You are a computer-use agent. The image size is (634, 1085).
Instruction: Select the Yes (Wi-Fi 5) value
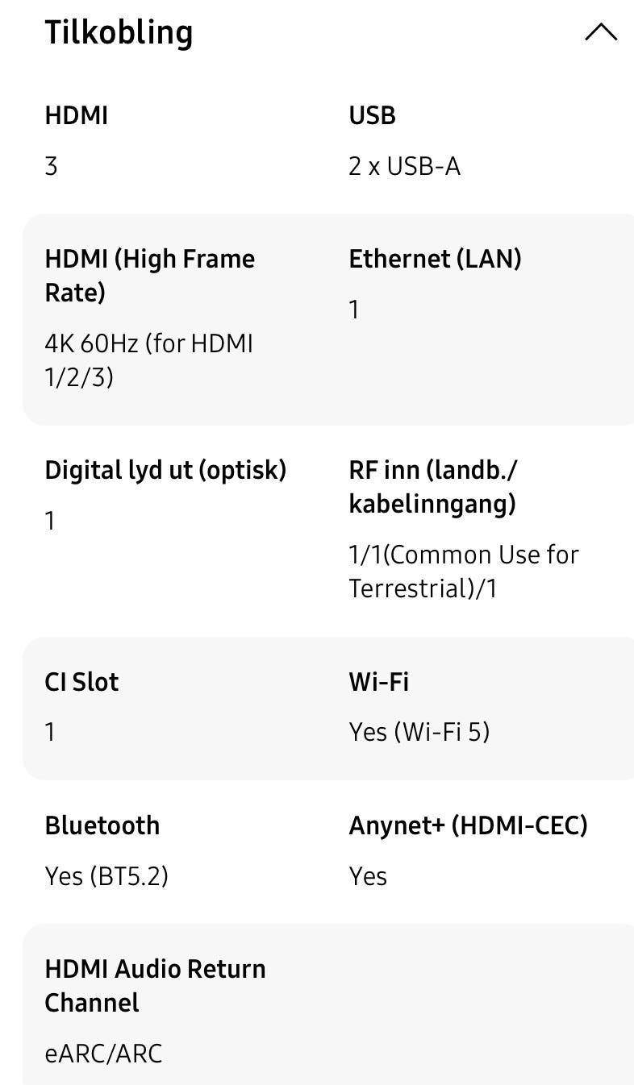(x=419, y=732)
